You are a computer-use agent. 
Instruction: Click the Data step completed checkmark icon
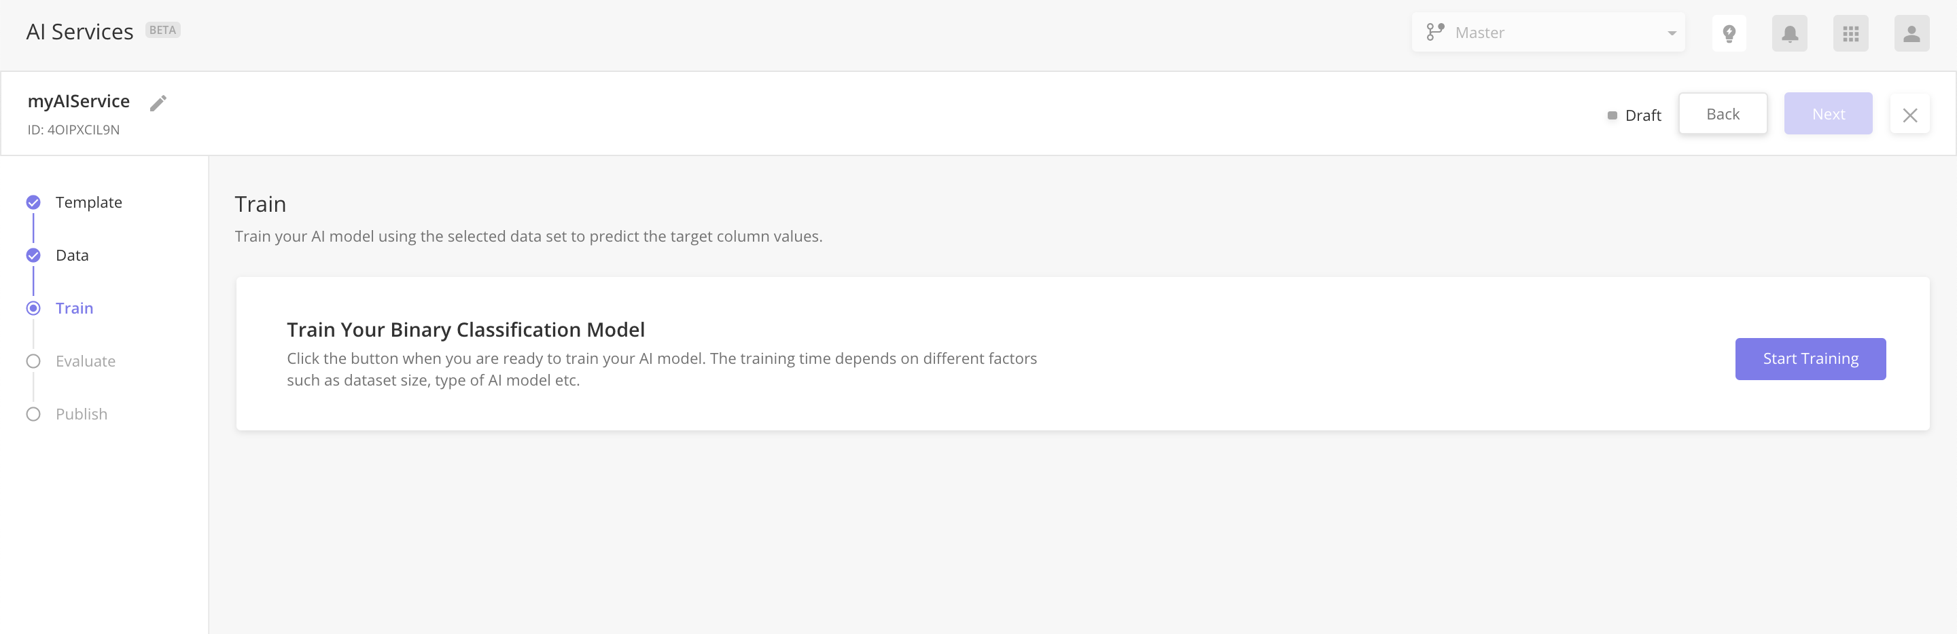(x=33, y=255)
